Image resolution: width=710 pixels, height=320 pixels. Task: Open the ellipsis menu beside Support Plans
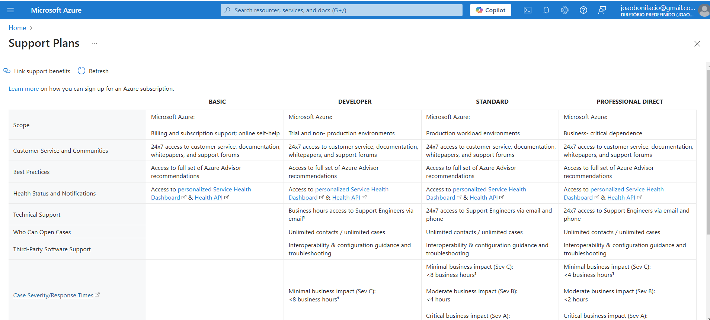pyautogui.click(x=95, y=43)
